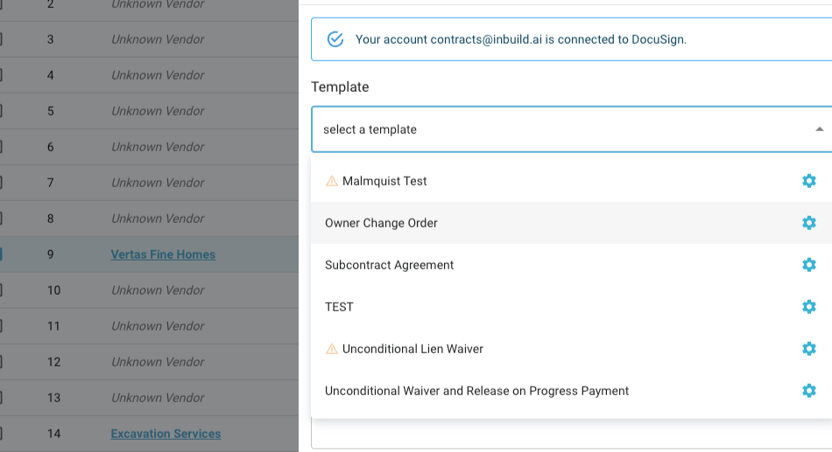The image size is (832, 452).
Task: Click DocuSign connected checkmark icon
Action: pos(335,39)
